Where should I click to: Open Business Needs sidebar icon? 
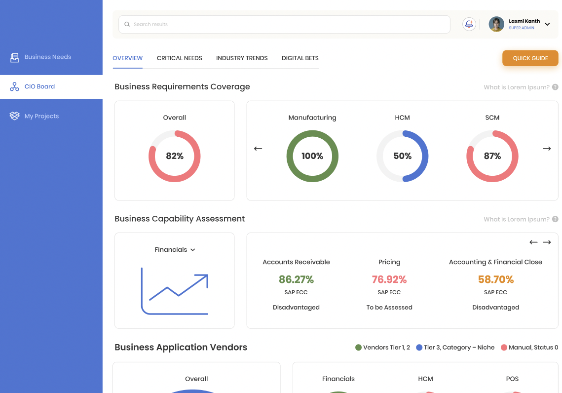click(x=14, y=57)
